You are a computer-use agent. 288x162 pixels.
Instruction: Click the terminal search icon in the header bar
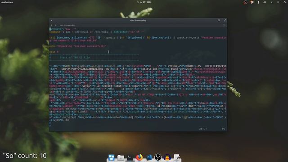click(219, 20)
